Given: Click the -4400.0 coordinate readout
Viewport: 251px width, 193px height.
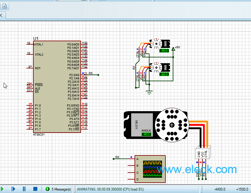Looking at the screenshot, I should pyautogui.click(x=220, y=189).
